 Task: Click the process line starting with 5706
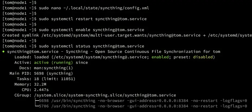click(143, 106)
